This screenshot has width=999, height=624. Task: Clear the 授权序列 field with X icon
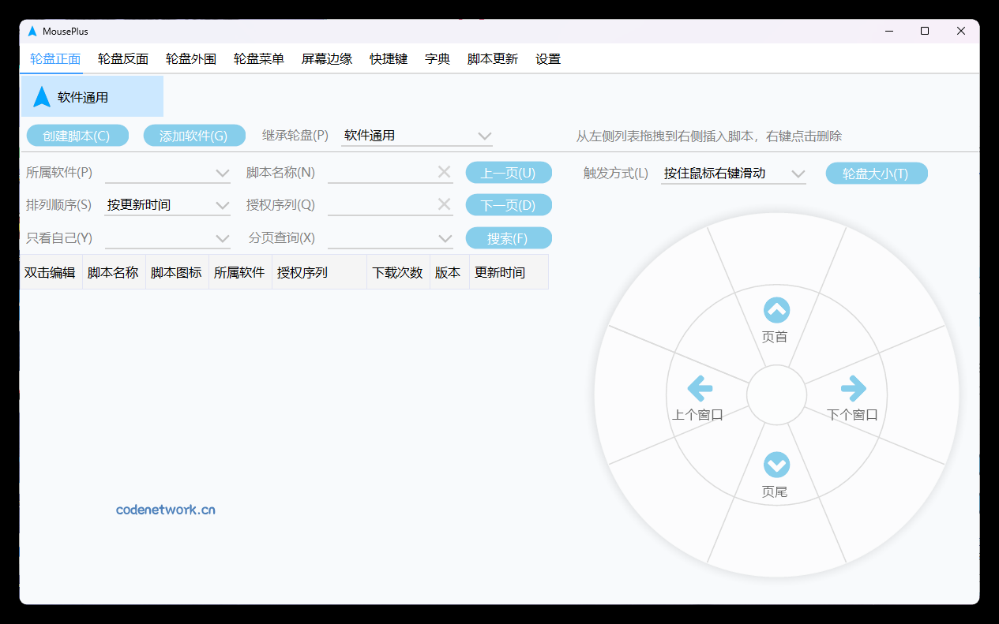443,204
